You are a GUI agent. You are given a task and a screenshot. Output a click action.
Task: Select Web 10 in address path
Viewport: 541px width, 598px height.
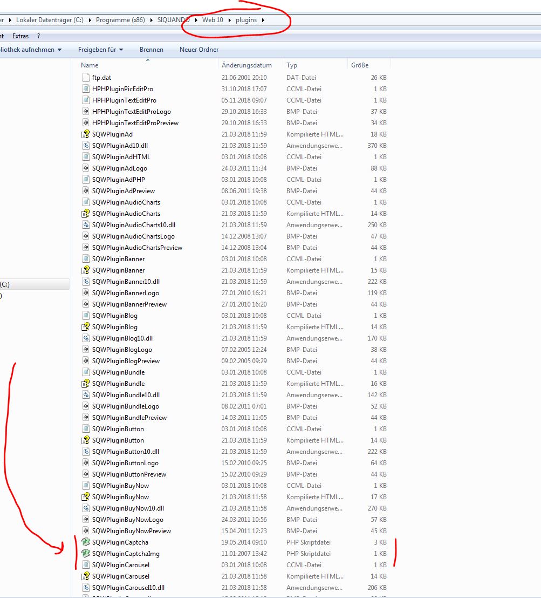pyautogui.click(x=213, y=21)
